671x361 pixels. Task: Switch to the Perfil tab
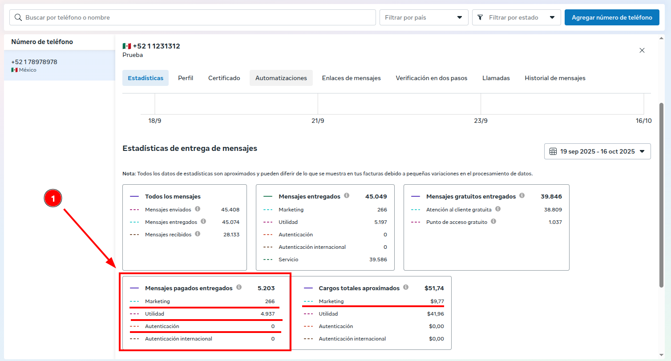(x=186, y=78)
